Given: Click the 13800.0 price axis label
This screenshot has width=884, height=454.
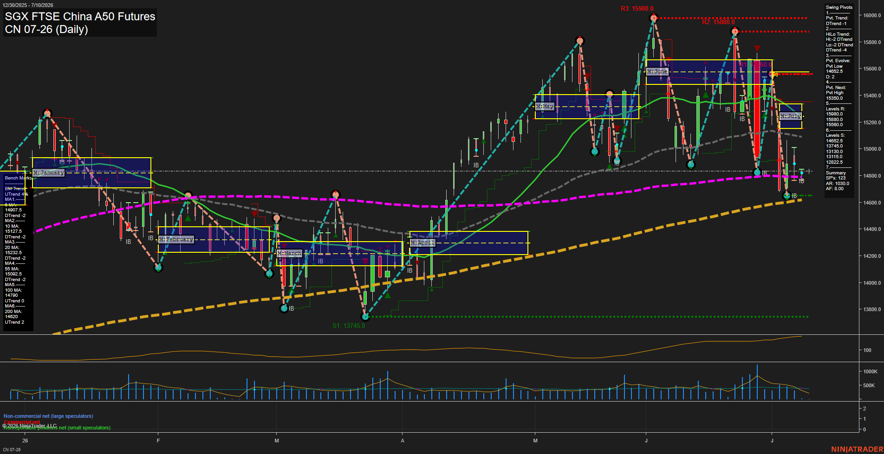Looking at the screenshot, I should [872, 309].
